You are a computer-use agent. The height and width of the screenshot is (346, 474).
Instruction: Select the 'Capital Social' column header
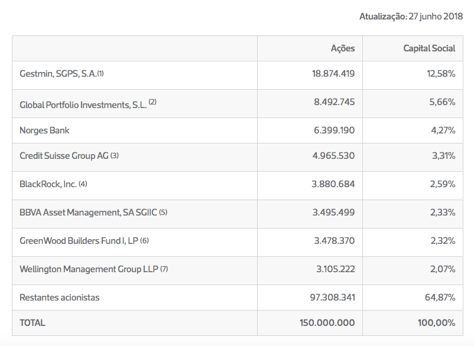coord(429,48)
